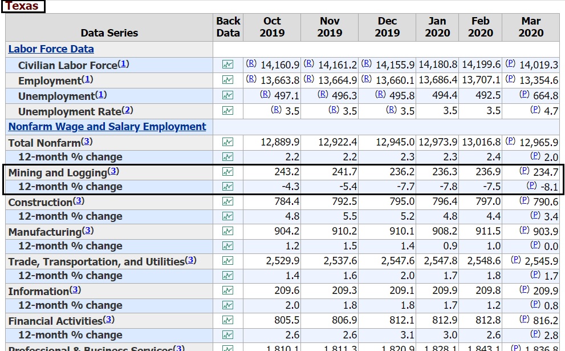Click Manufacturing back data icon
565x351 pixels.
click(228, 231)
